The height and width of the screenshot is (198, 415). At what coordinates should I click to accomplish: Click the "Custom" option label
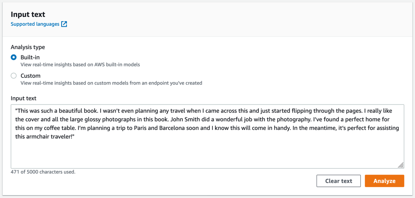[x=30, y=76]
